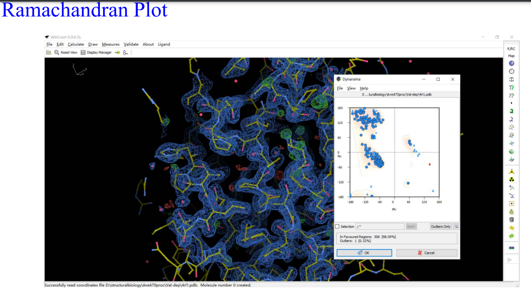531x295 pixels.
Task: Select Edit Backbone Torsions icon
Action: pos(512,159)
